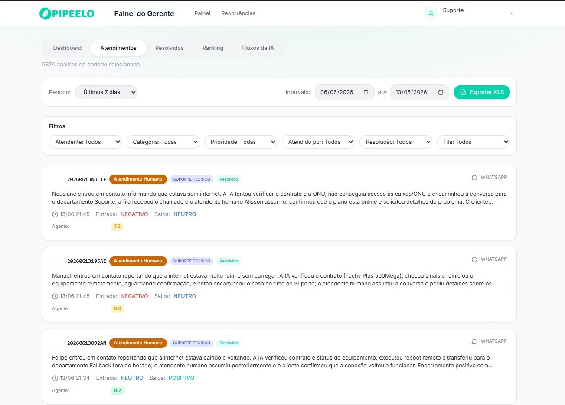
Task: Click Resolvido tag on ticket 20260613092AN
Action: coord(229,343)
